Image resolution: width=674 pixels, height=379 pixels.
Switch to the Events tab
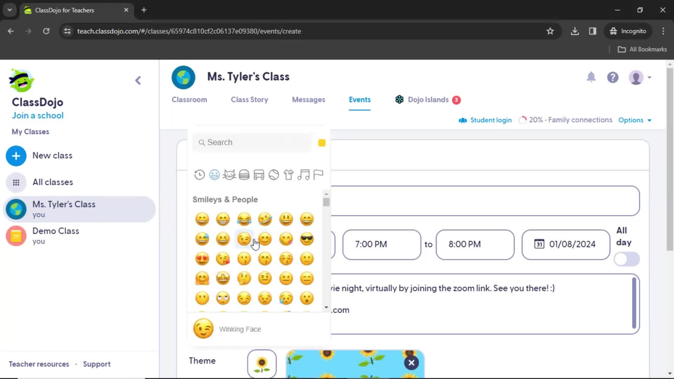361,100
